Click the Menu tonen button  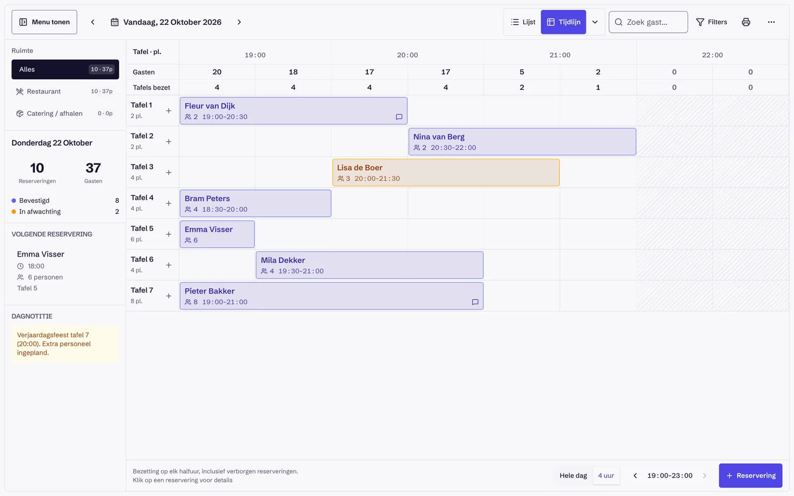pos(44,22)
